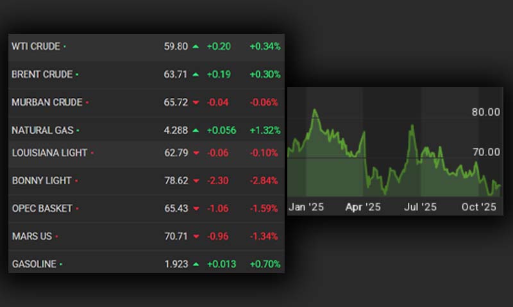The width and height of the screenshot is (513, 307).
Task: Click the green up arrow beside WTI price
Action: [x=196, y=47]
